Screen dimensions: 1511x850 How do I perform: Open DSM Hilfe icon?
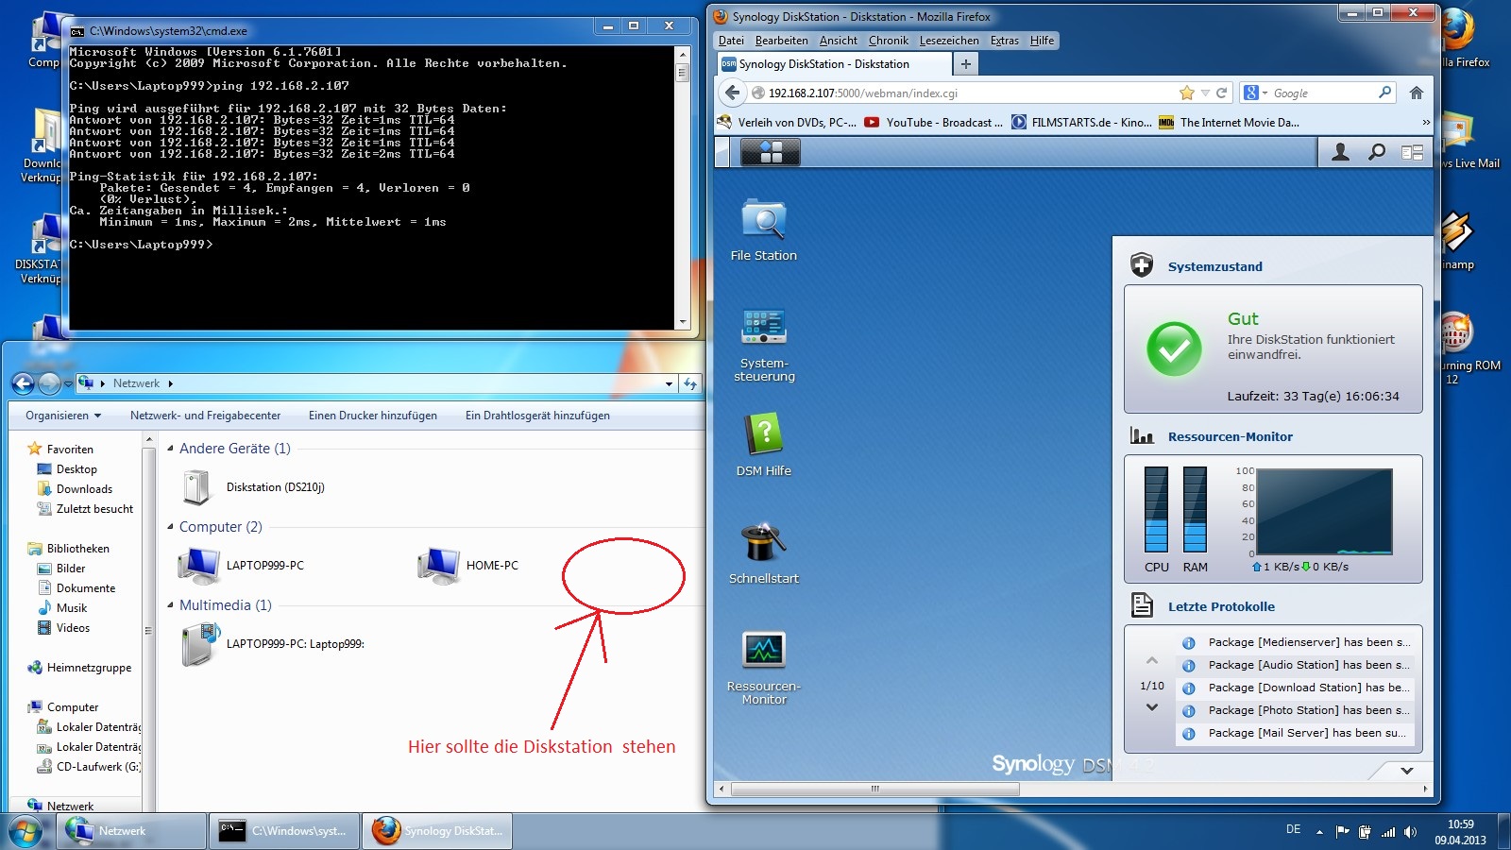pos(764,444)
